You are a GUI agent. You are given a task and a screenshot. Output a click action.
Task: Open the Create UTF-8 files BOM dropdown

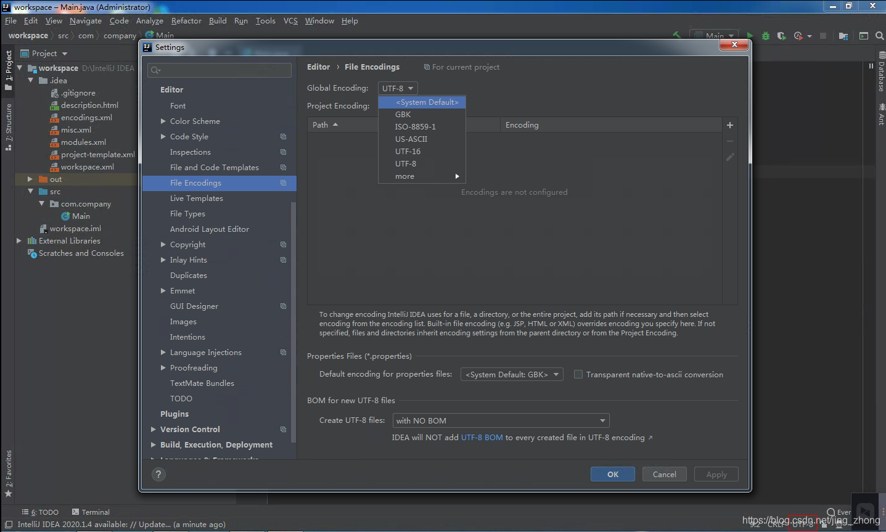pyautogui.click(x=501, y=420)
